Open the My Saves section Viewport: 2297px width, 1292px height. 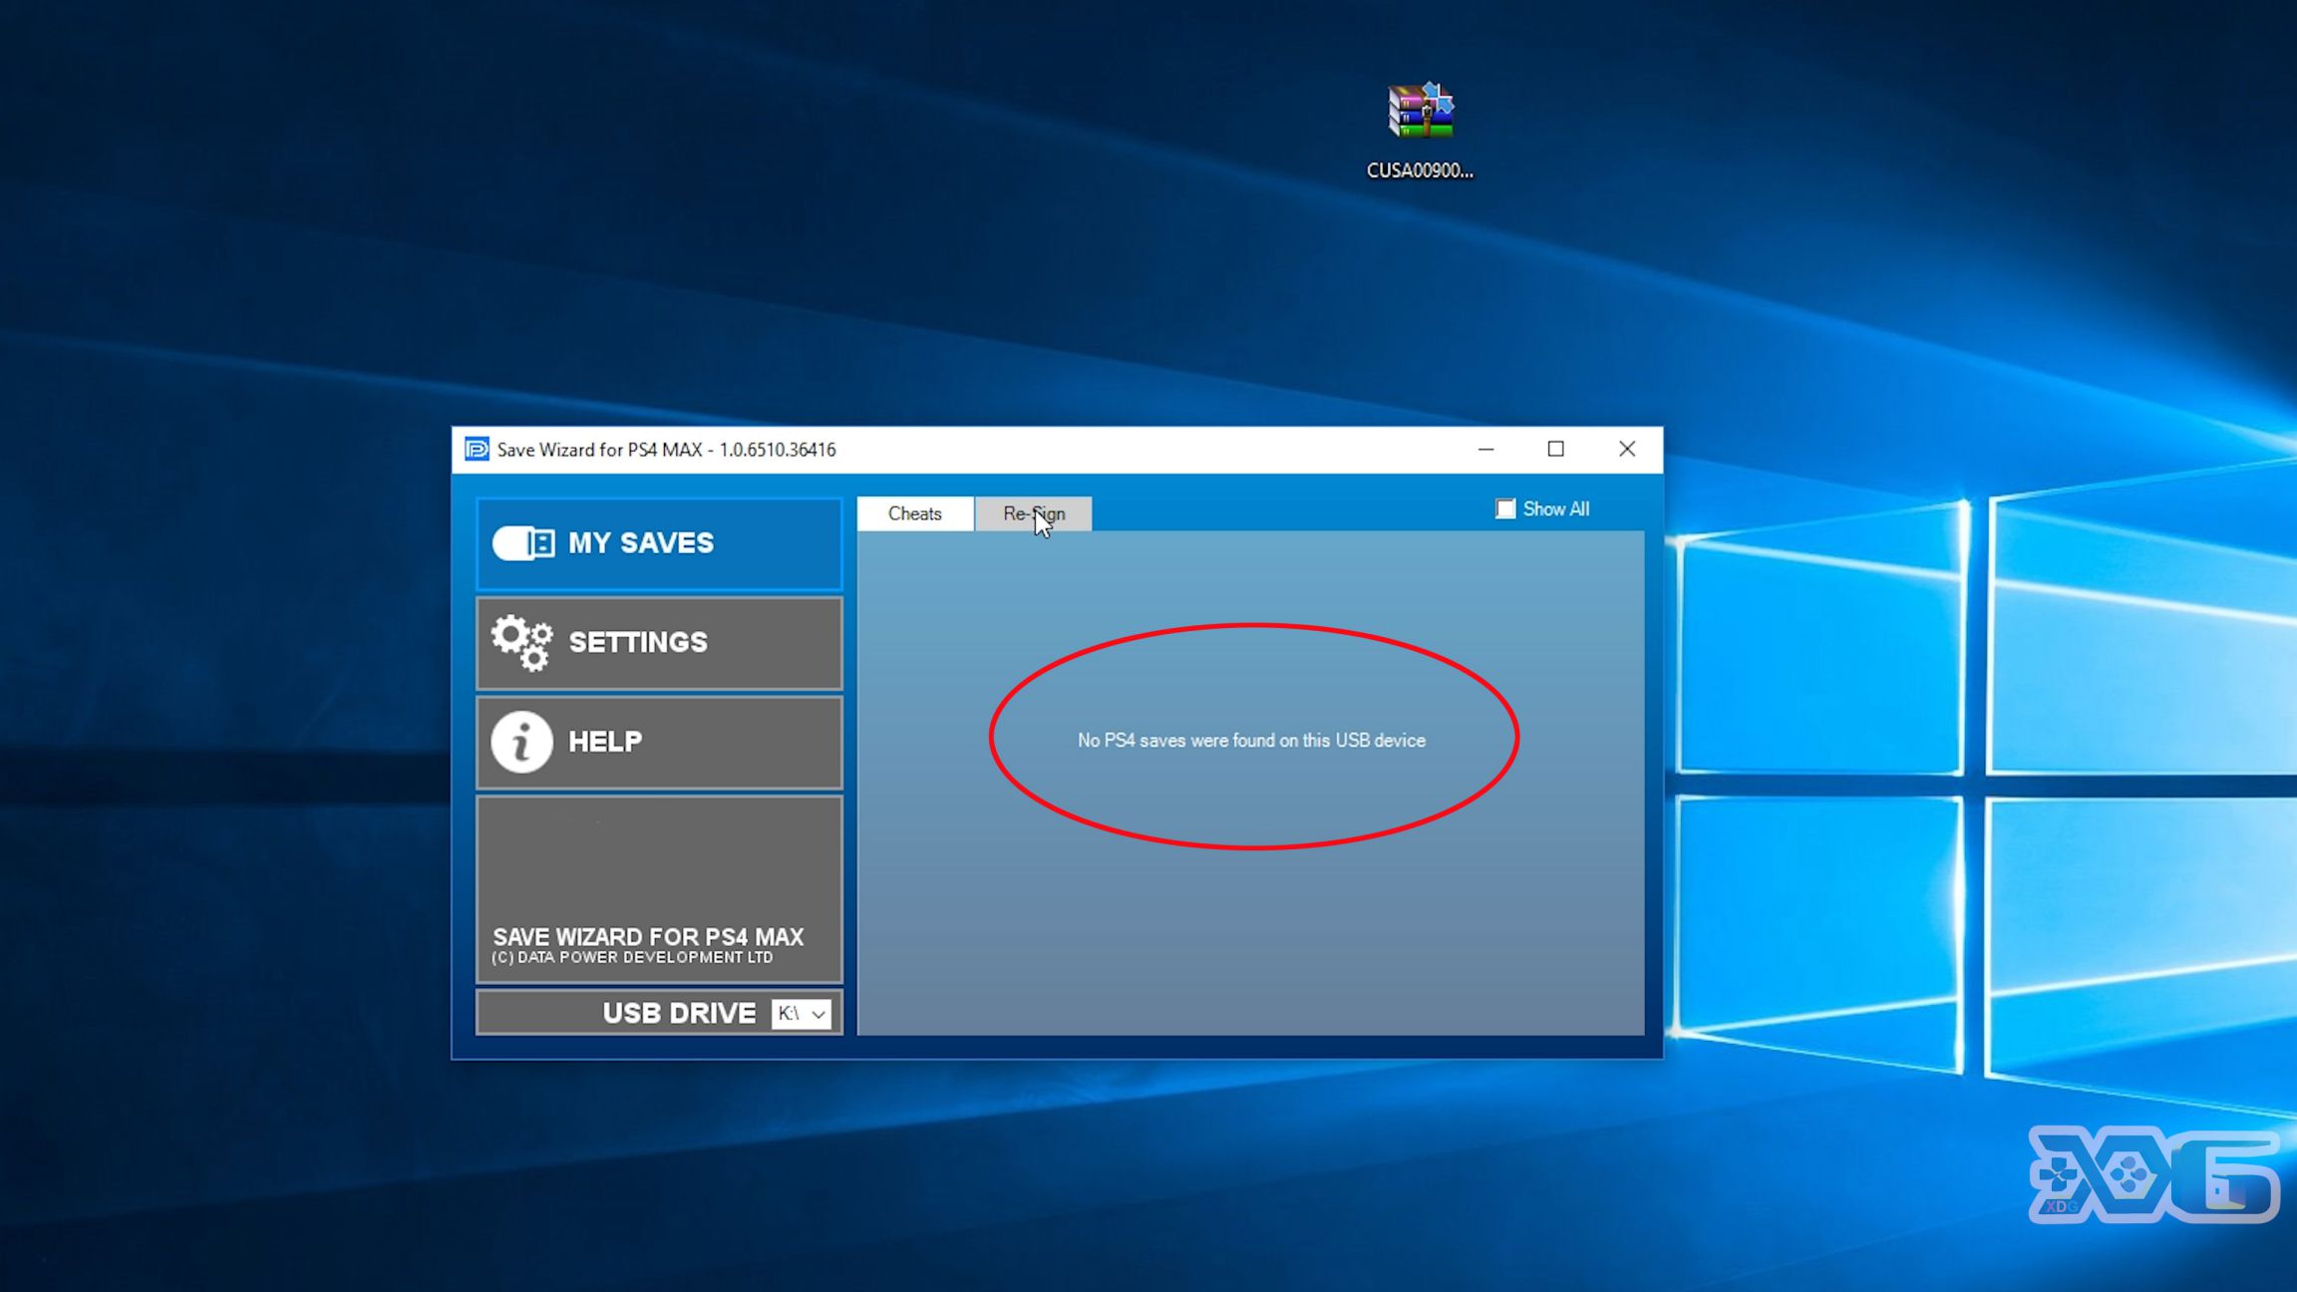[x=659, y=543]
